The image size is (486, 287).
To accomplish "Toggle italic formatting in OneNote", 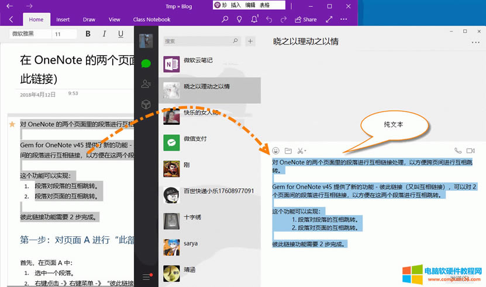I will [105, 34].
